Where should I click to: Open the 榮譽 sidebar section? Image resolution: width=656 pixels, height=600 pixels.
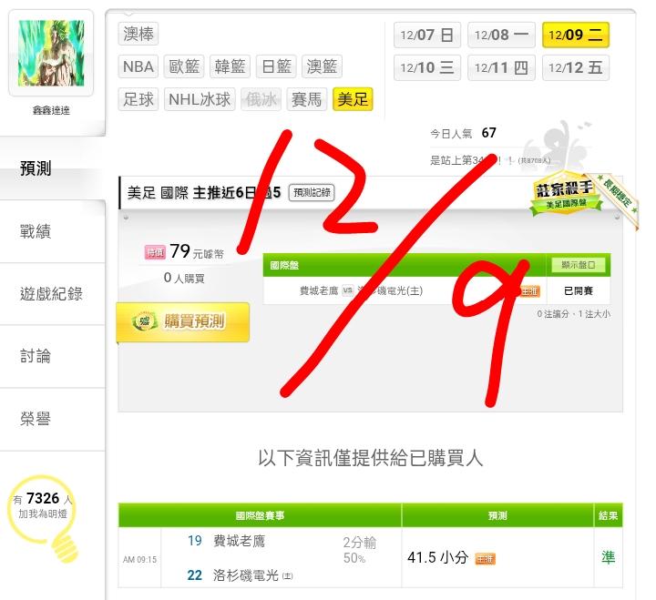(36, 419)
